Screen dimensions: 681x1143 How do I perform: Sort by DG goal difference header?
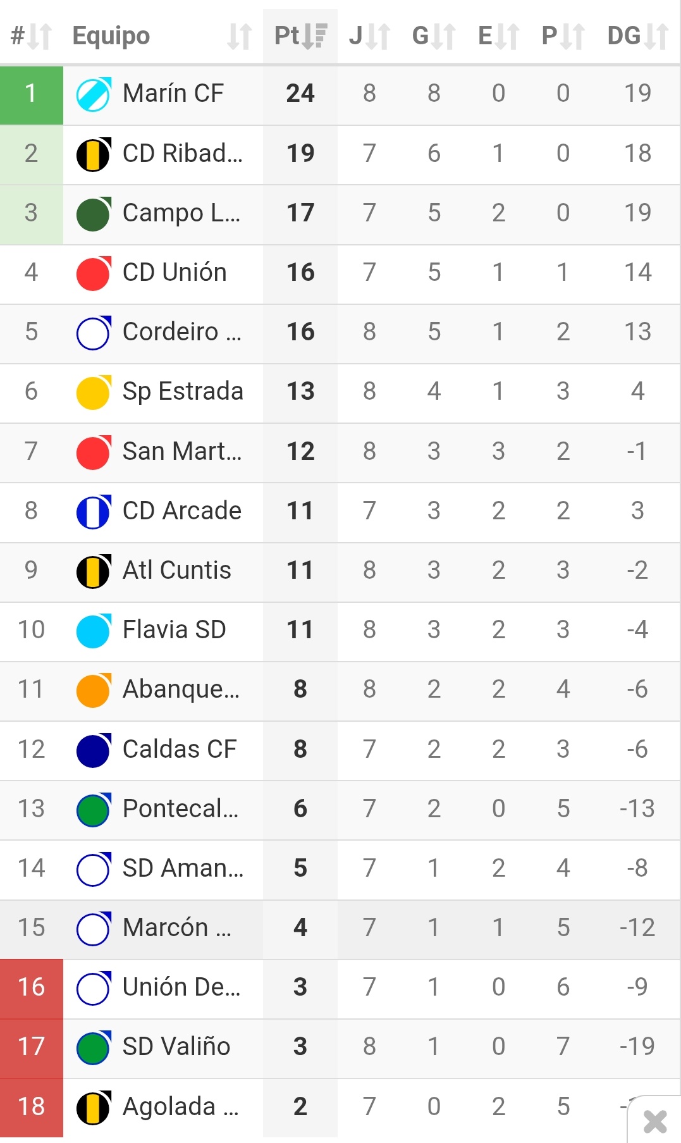coord(637,36)
